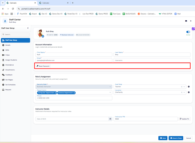Click the Ruth Bray avatar image
This screenshot has height=143, width=195.
click(x=40, y=33)
